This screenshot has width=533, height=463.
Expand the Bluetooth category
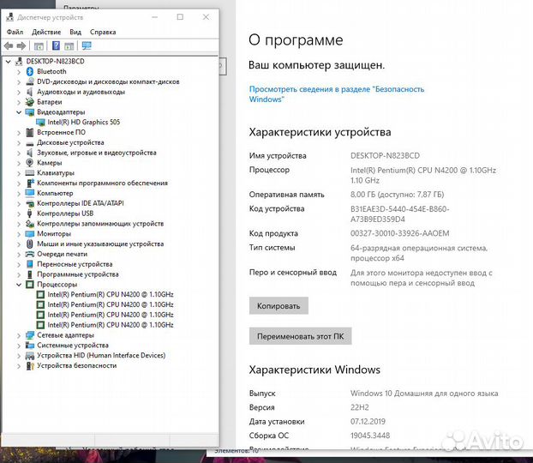pos(19,72)
